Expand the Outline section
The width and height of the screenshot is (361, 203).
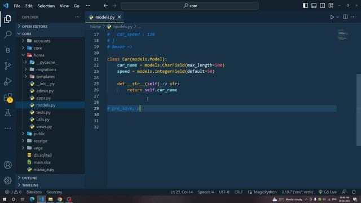point(50,178)
